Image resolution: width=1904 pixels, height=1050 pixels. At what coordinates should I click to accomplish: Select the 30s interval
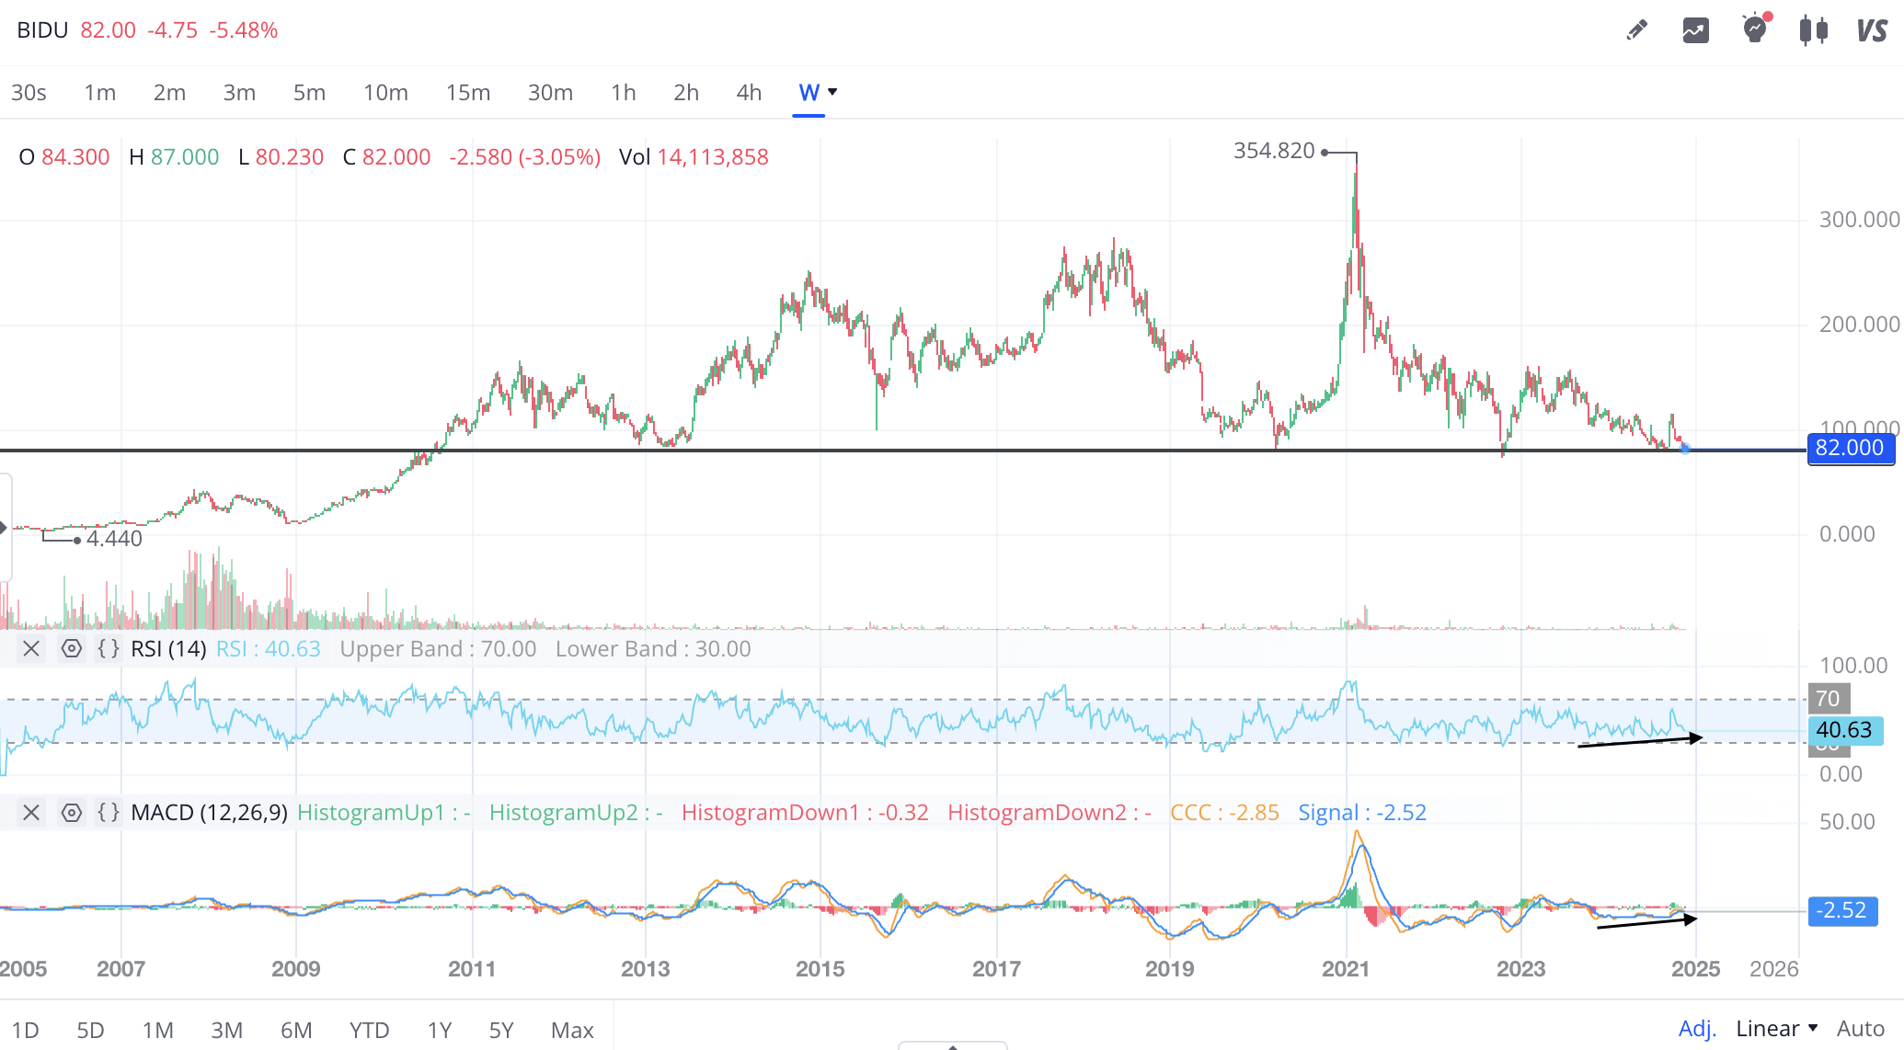click(29, 92)
